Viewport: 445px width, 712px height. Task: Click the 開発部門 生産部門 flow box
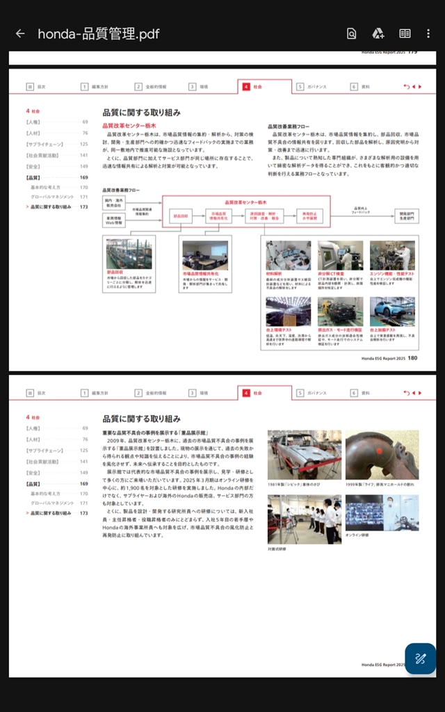point(406,216)
